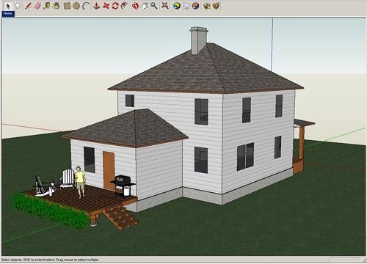Open the Get Models icon
Viewport: 367px width, 264px height.
[207, 6]
